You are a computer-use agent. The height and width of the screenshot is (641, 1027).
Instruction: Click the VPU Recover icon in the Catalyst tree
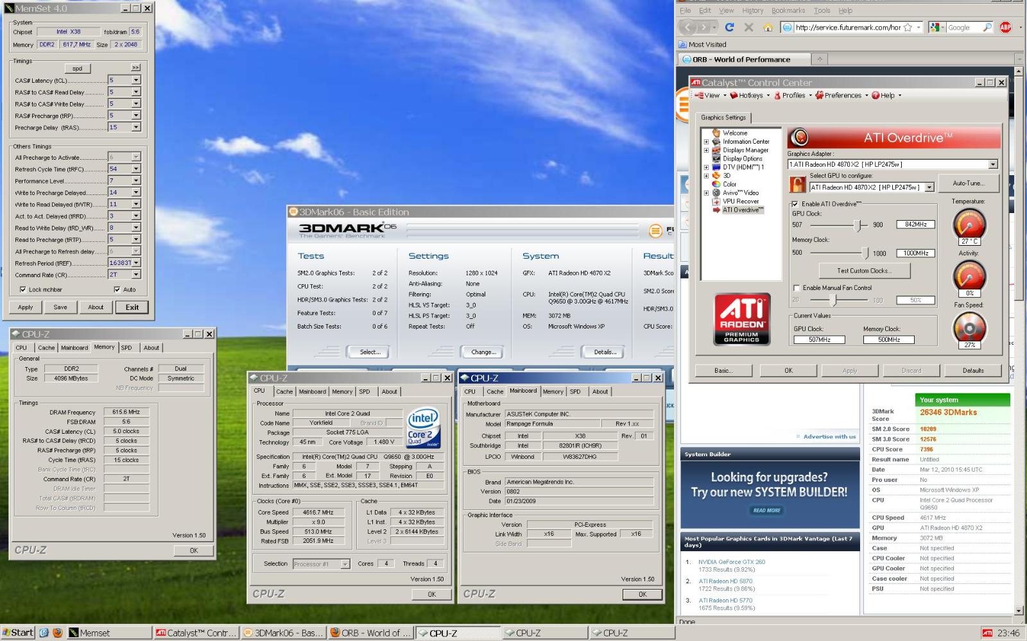(716, 201)
